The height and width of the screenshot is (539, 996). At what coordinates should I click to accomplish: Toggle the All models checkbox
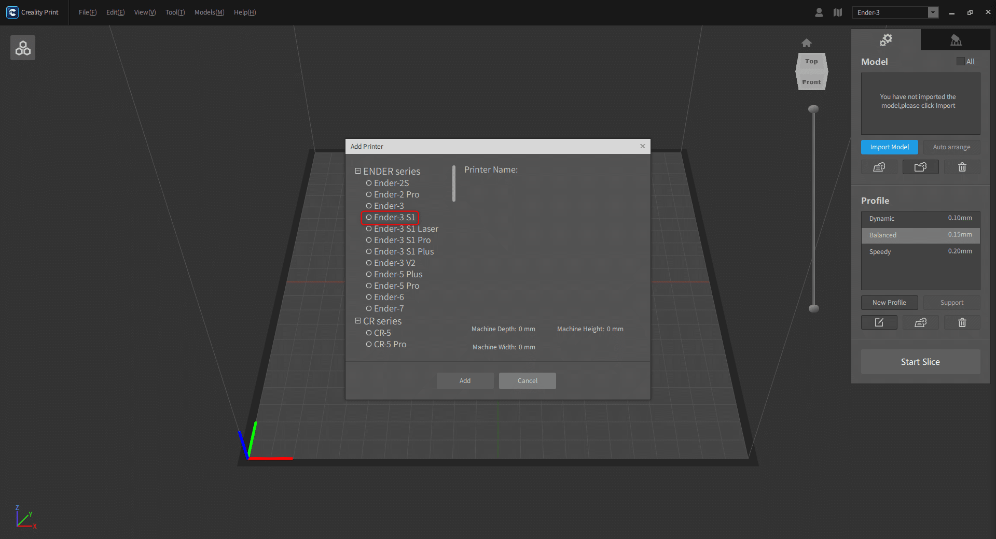click(x=961, y=61)
